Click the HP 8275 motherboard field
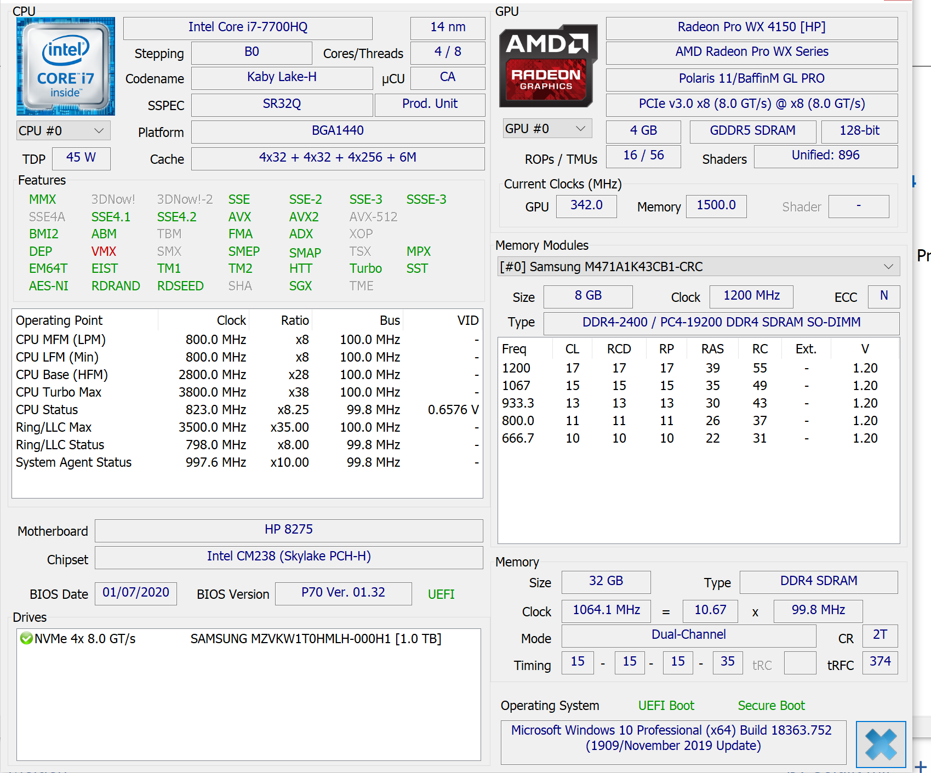The width and height of the screenshot is (931, 773). click(289, 530)
